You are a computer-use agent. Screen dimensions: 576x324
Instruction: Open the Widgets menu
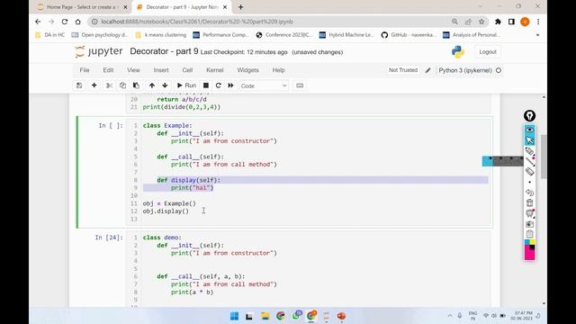click(x=247, y=70)
